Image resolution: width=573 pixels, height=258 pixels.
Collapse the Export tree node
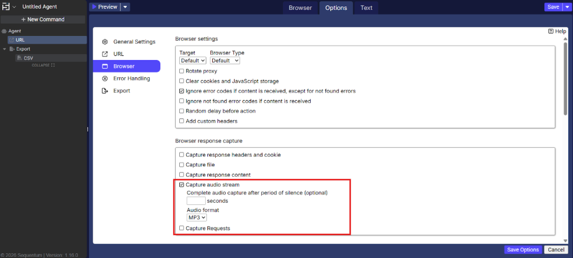pos(4,49)
